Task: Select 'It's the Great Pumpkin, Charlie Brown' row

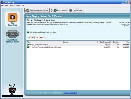Action: [78, 47]
